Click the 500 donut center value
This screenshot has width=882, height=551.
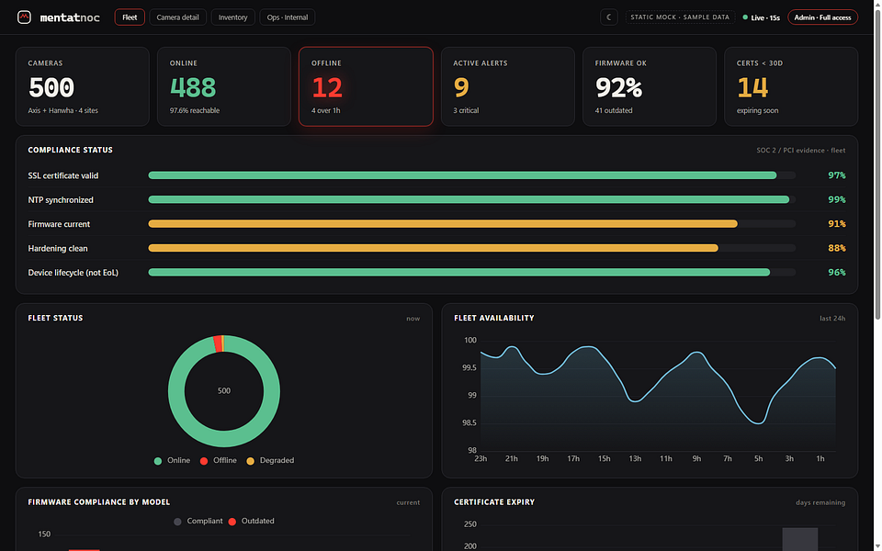[x=224, y=391]
